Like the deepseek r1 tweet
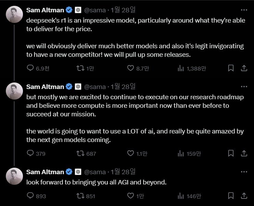This screenshot has height=206, width=254. (130, 68)
